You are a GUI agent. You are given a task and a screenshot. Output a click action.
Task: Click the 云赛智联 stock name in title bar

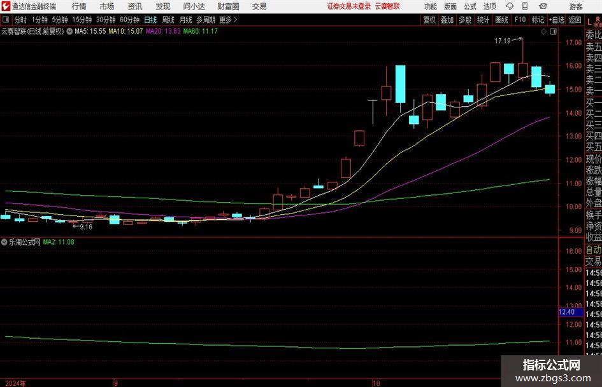[x=387, y=6]
